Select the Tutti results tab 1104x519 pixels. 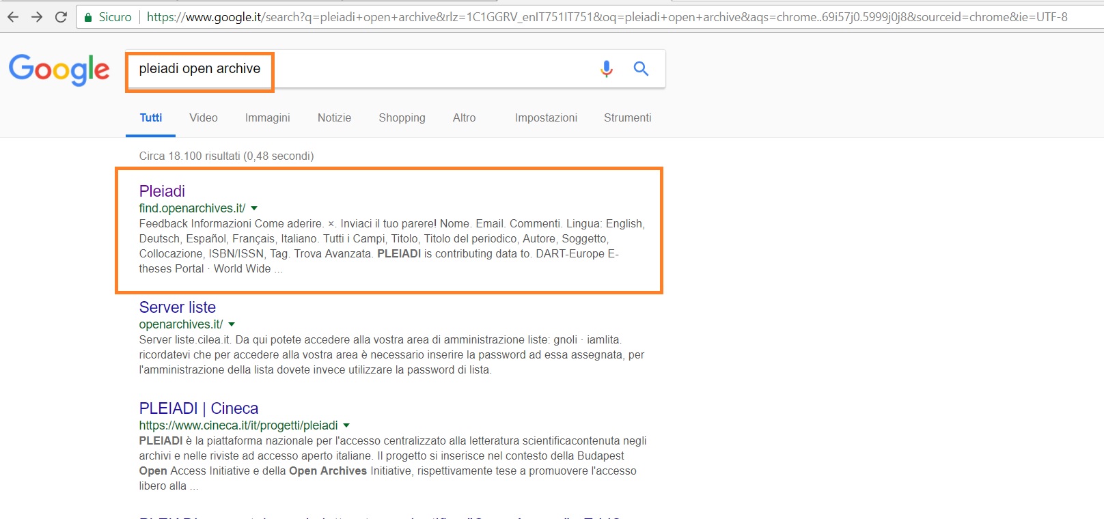pyautogui.click(x=151, y=117)
